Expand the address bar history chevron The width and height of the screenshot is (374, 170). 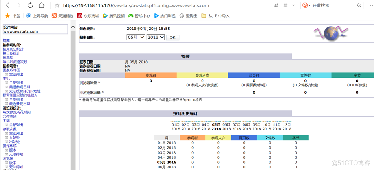click(293, 5)
